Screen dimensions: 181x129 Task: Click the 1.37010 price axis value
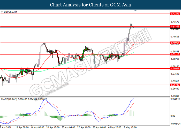point(175,81)
